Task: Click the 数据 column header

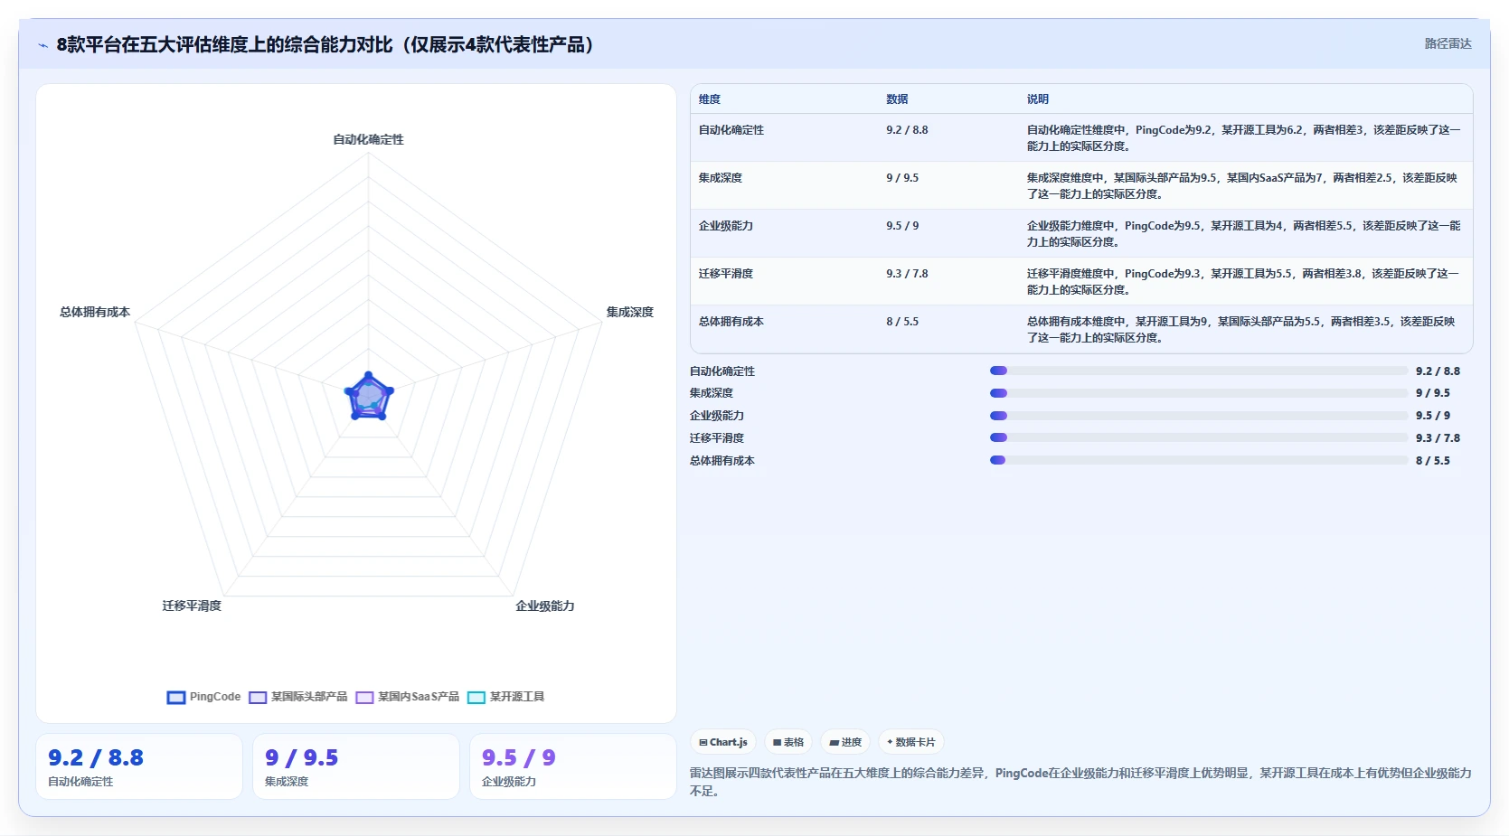Action: 897,99
